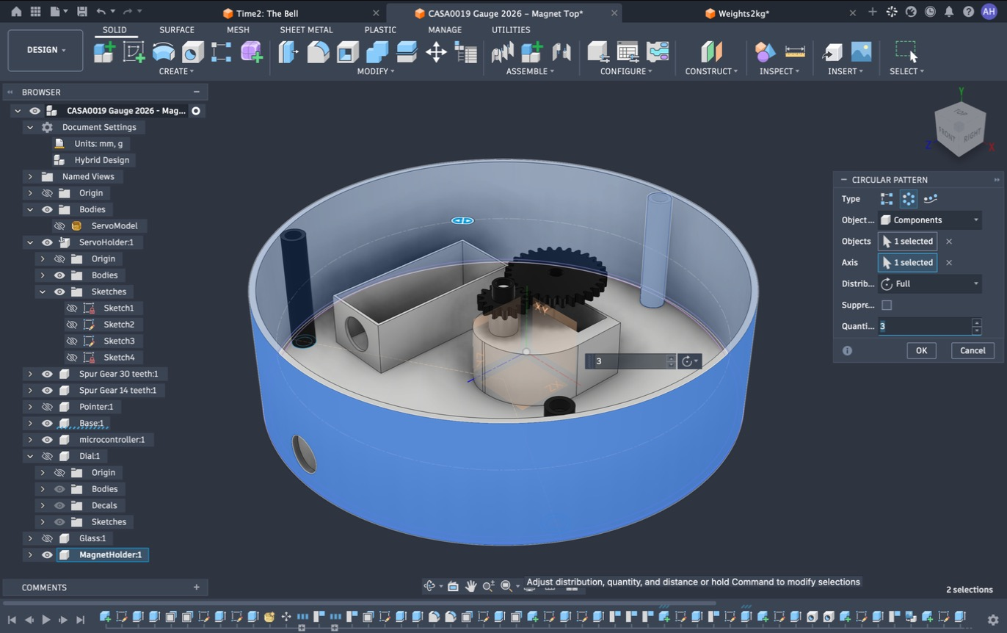1007x633 pixels.
Task: Select the Pan hand tool
Action: 470,585
